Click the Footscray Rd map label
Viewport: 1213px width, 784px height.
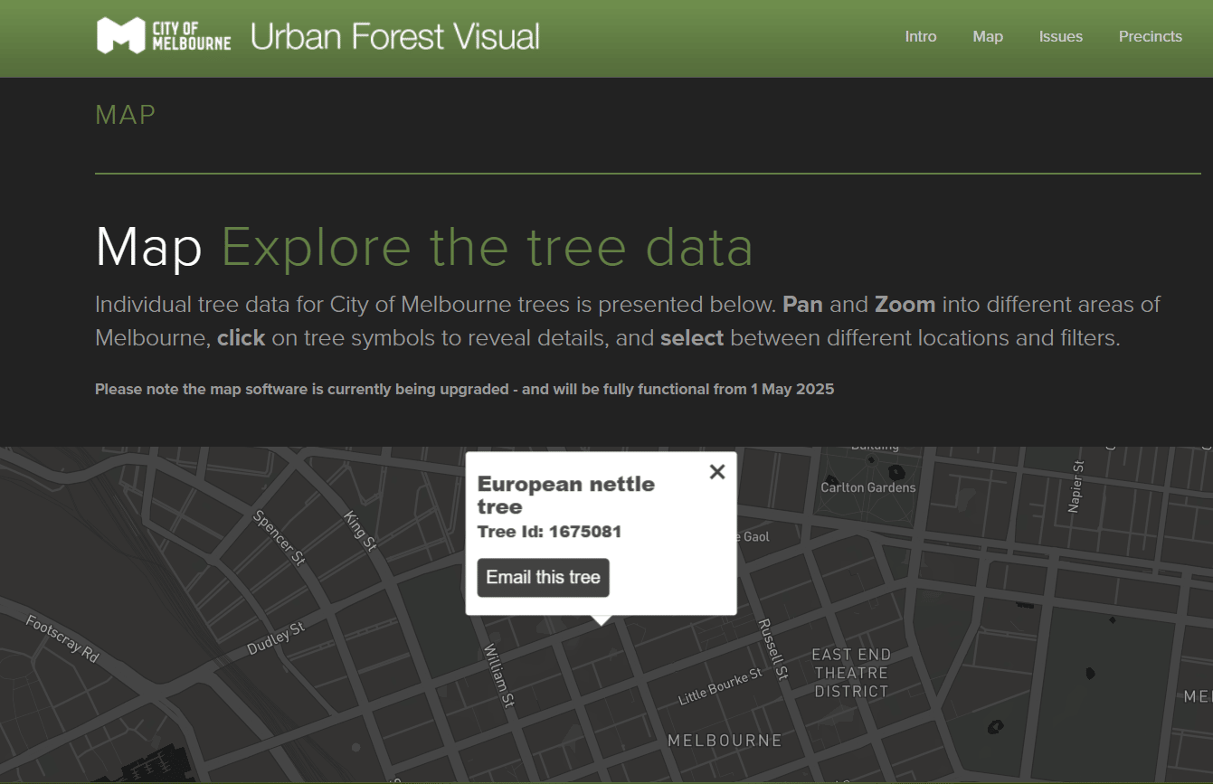click(x=62, y=639)
